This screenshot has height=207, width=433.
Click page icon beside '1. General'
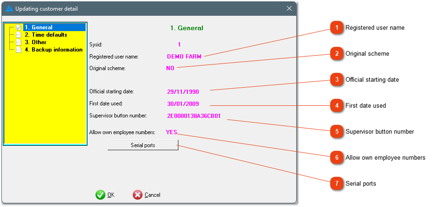click(19, 27)
